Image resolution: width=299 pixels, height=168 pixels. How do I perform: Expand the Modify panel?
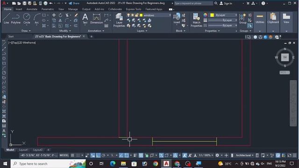click(65, 31)
